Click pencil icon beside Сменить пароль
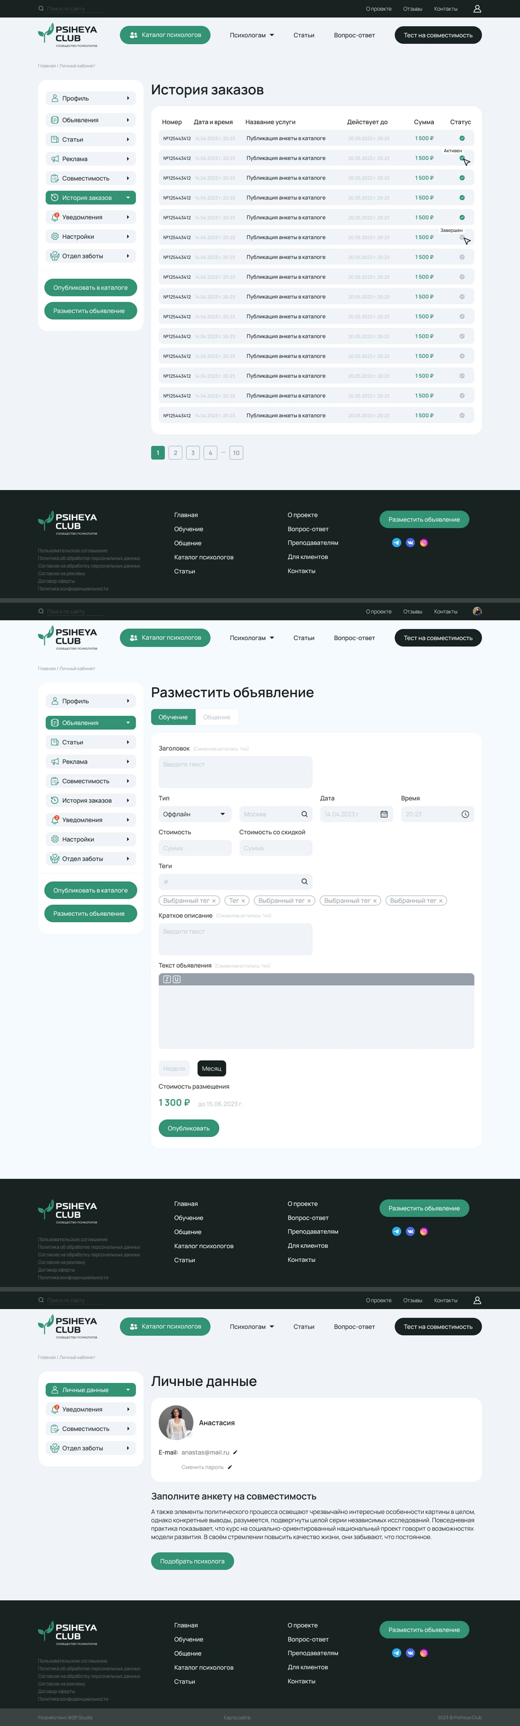The height and width of the screenshot is (1726, 520). coord(230,1467)
